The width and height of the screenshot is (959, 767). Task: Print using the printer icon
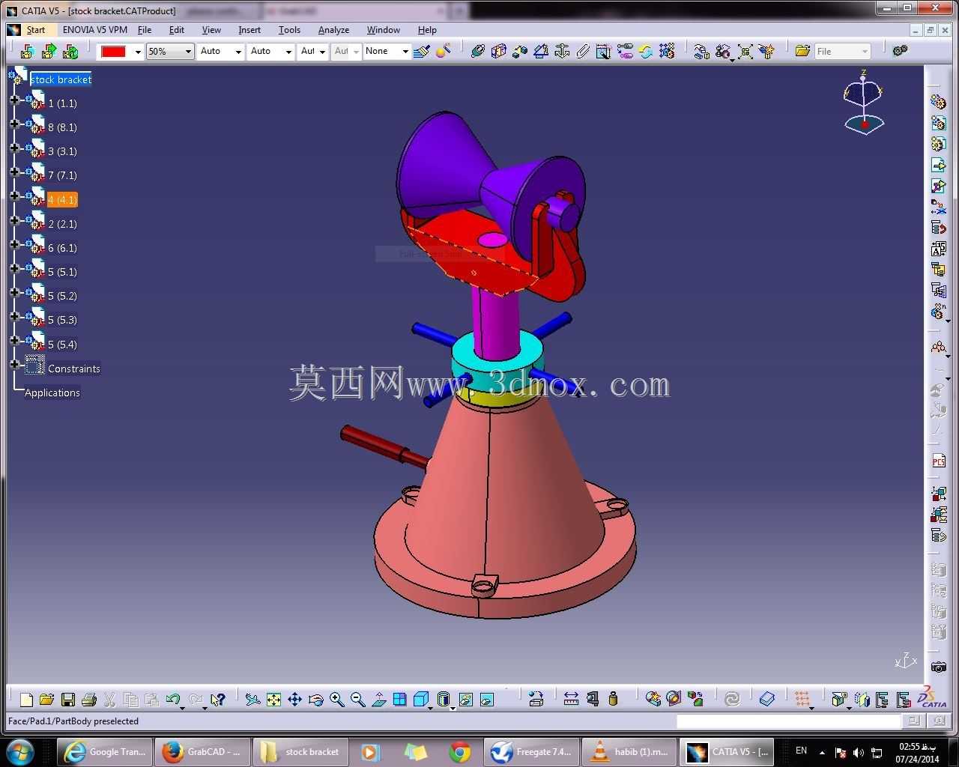88,700
